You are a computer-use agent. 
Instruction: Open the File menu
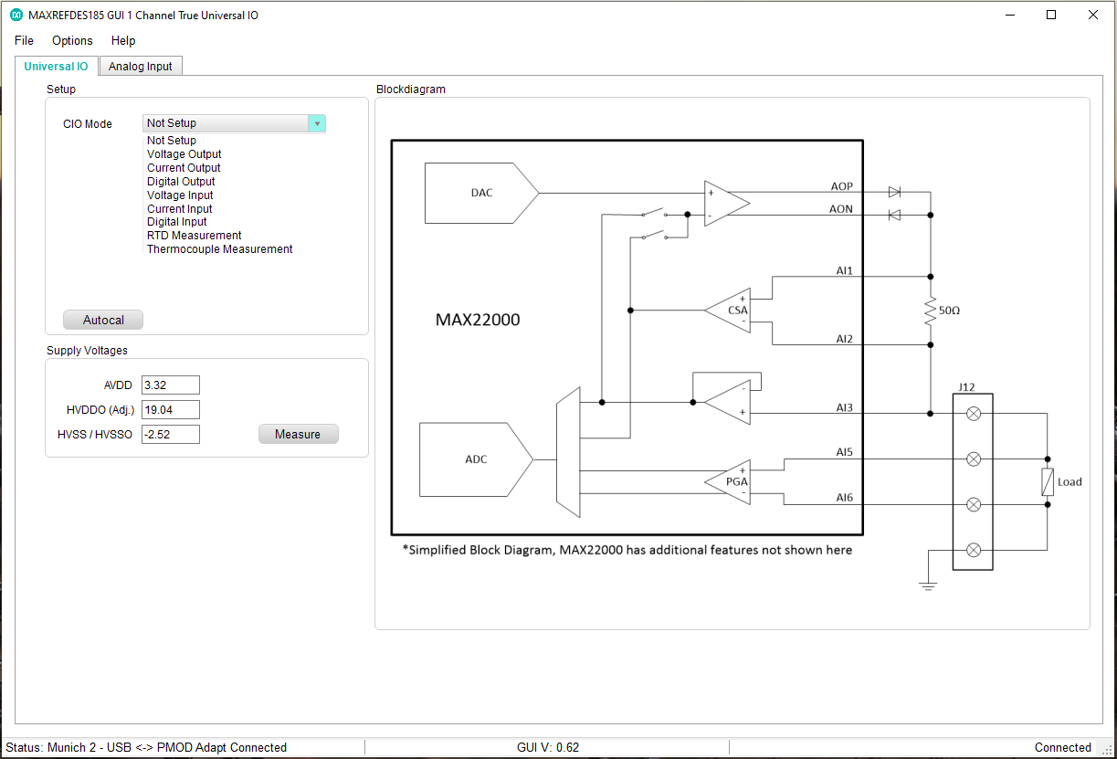[x=24, y=40]
